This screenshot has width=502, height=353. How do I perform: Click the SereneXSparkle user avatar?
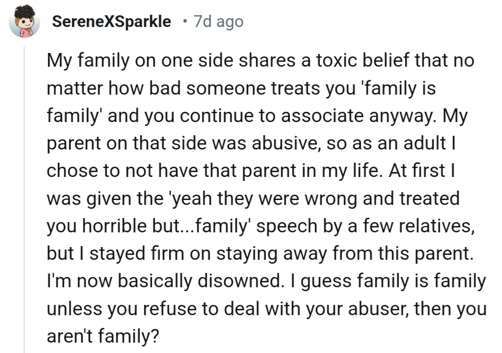pos(25,23)
